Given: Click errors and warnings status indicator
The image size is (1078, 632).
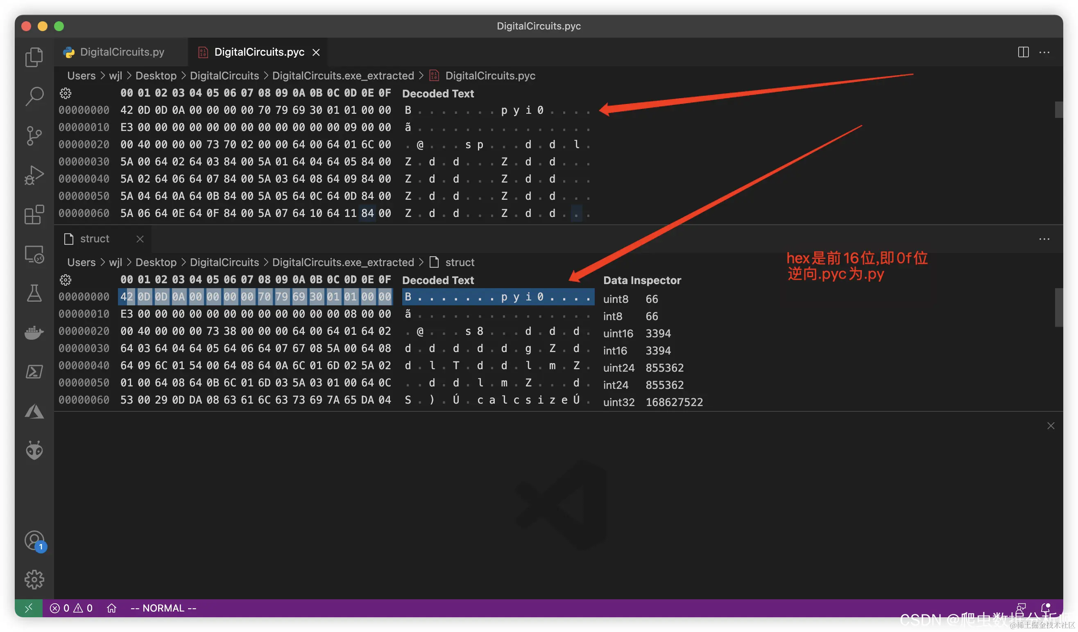Looking at the screenshot, I should [x=71, y=608].
